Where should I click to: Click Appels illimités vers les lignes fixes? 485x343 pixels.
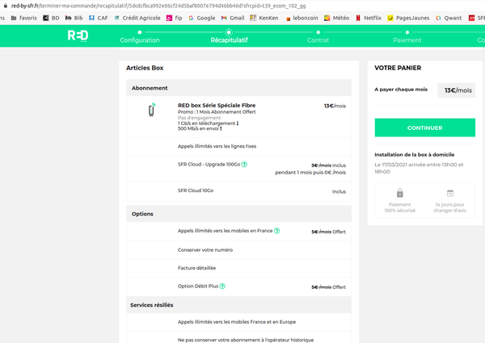click(217, 146)
